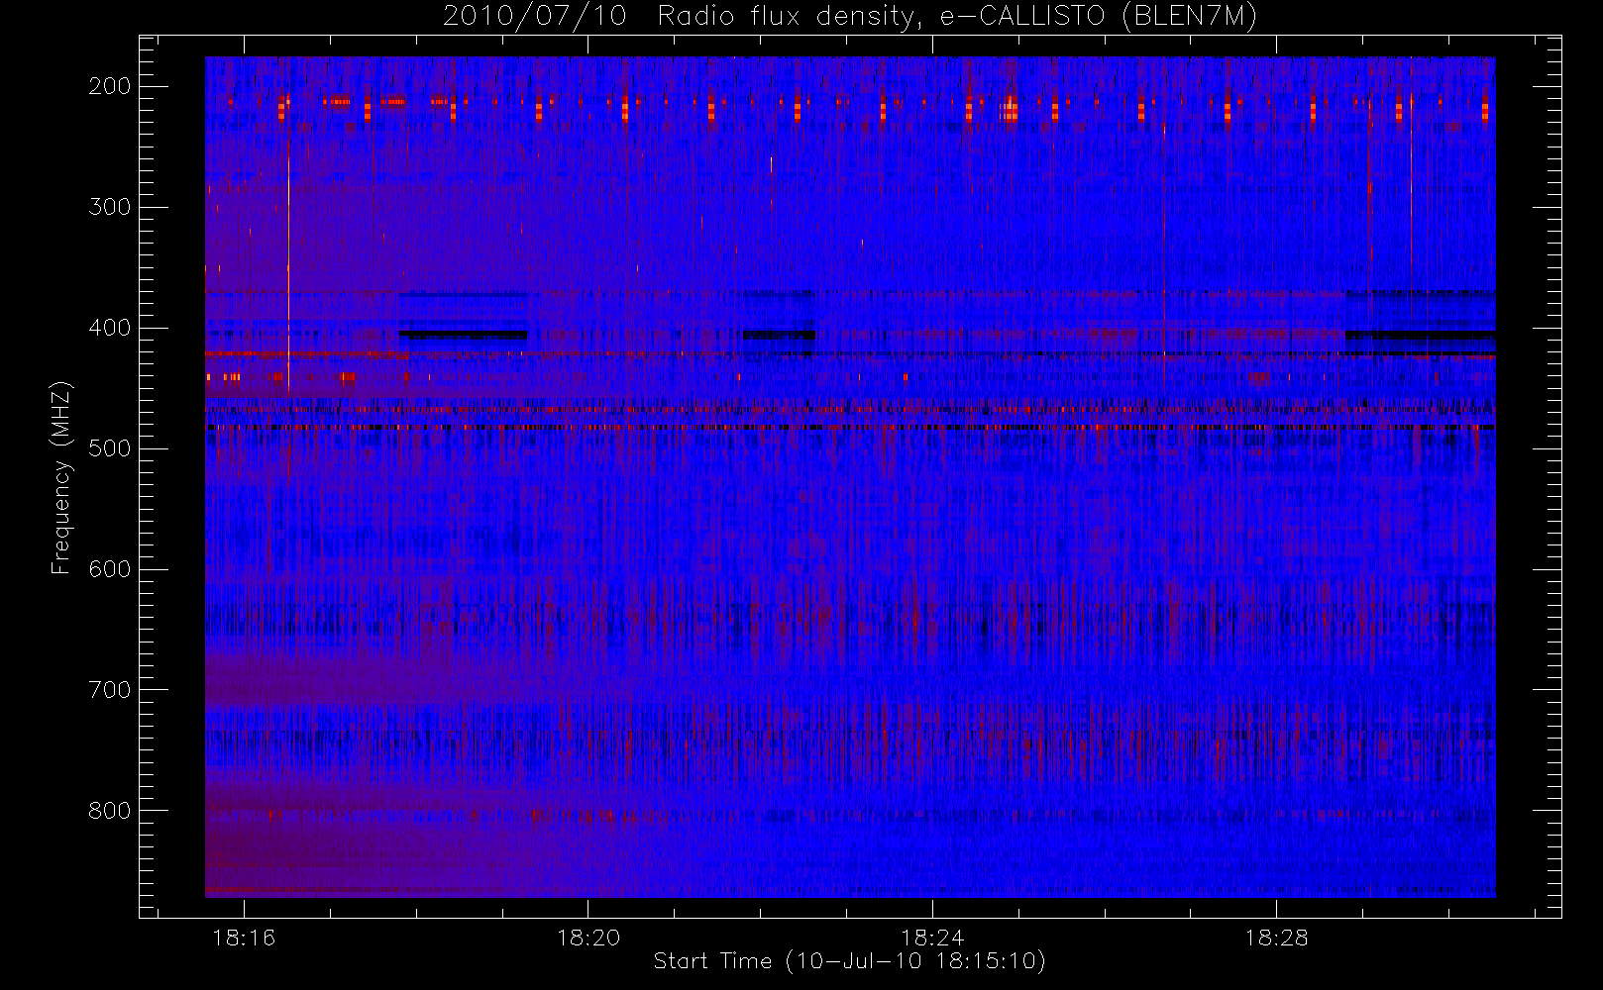Screen dimensions: 1603x990
Task: Click the 600 frequency tick label
Action: 109,569
